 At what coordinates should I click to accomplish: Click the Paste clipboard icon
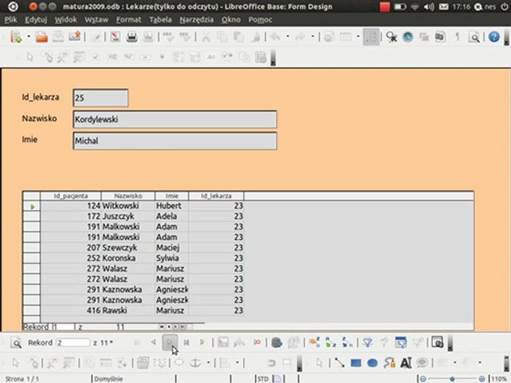238,37
